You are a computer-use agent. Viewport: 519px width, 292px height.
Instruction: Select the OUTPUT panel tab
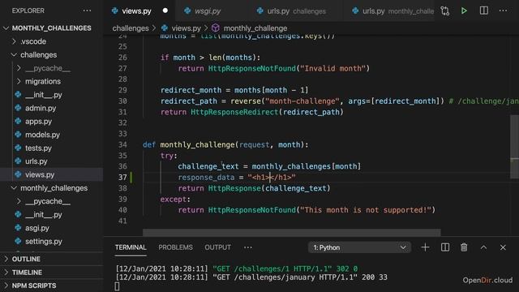point(217,247)
